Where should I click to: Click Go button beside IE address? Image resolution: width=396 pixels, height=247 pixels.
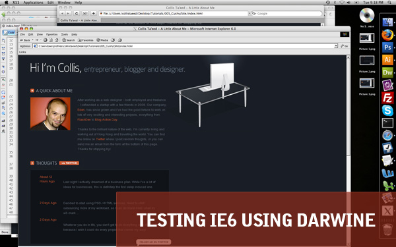345,46
